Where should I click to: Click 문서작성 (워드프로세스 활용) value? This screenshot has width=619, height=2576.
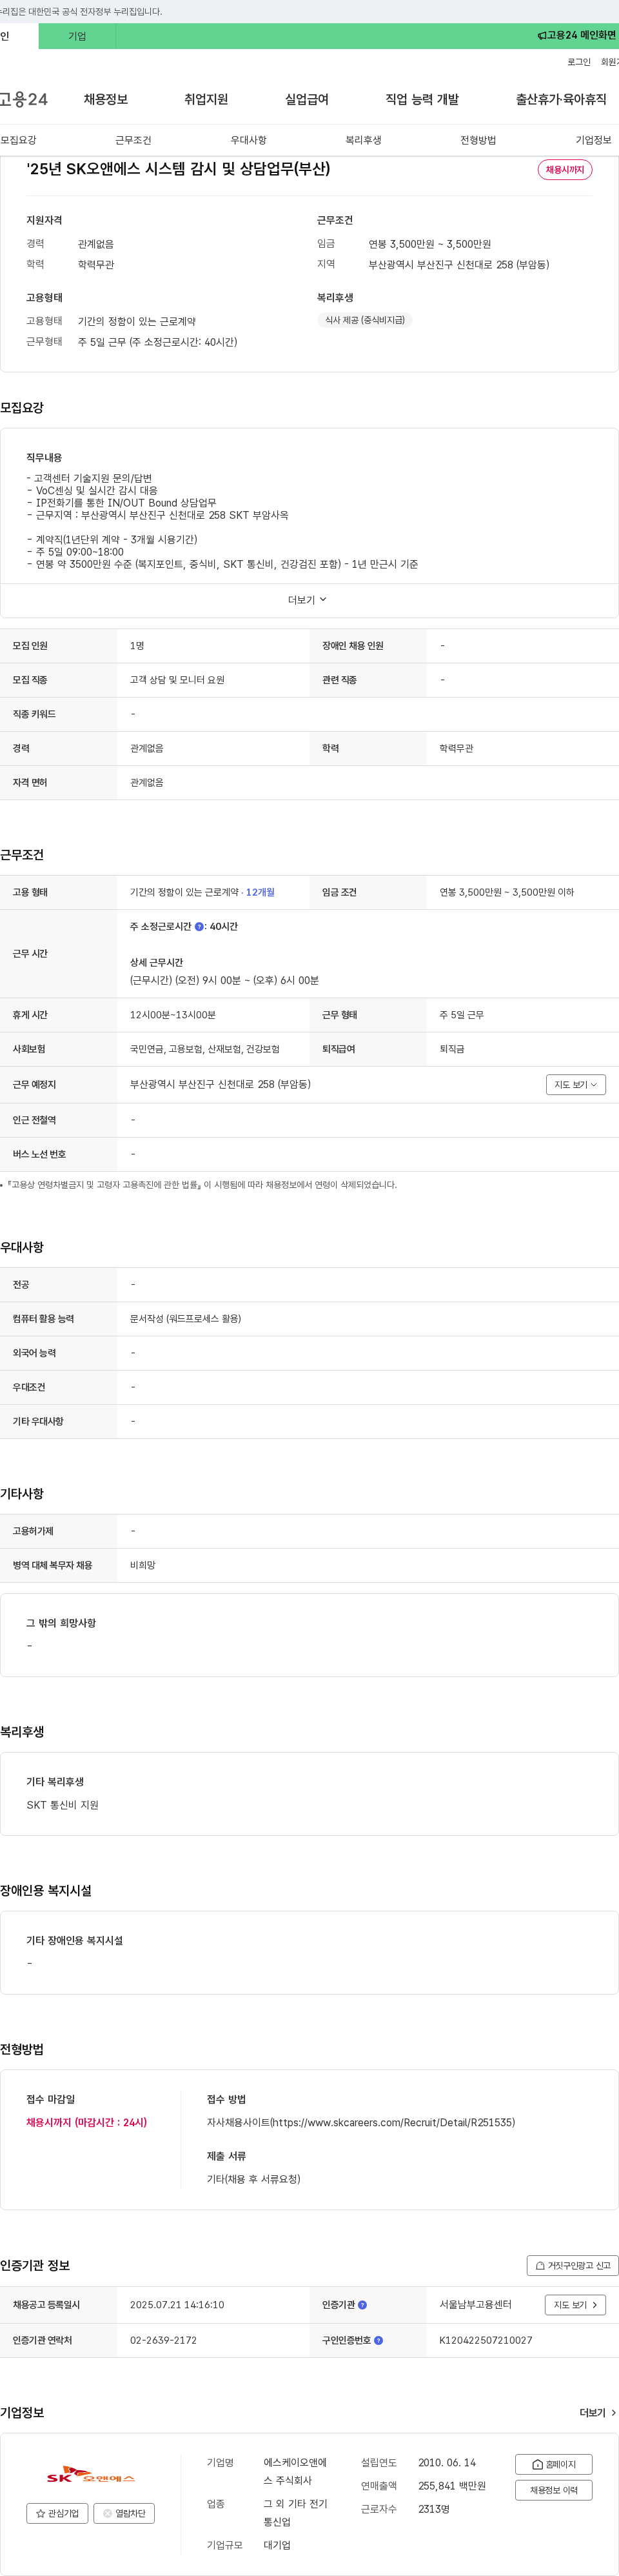(185, 1319)
